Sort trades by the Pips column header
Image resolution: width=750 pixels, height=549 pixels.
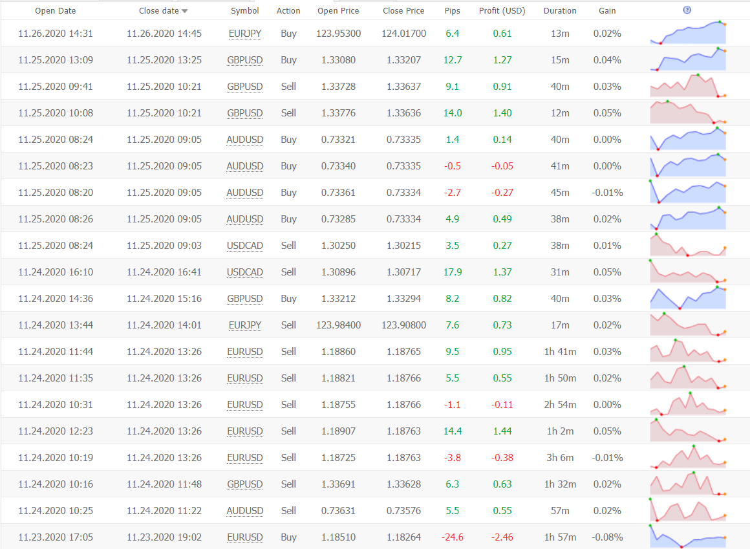[453, 11]
